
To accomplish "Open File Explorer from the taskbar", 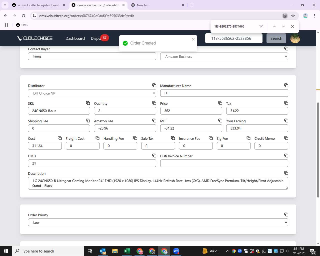I will [115, 251].
